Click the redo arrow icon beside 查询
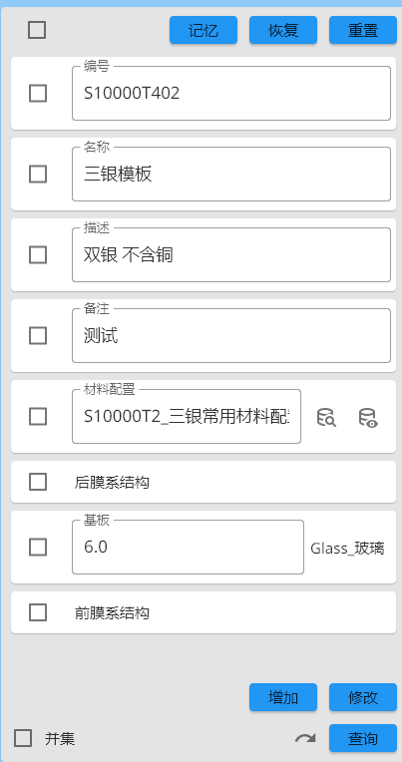The height and width of the screenshot is (762, 402). coord(305,739)
